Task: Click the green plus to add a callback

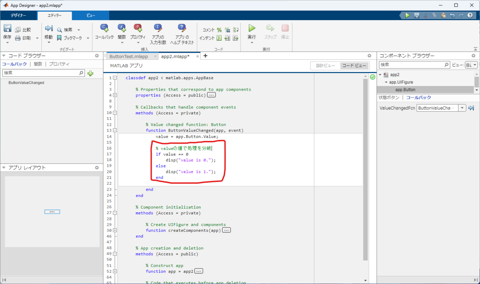Action: (90, 73)
